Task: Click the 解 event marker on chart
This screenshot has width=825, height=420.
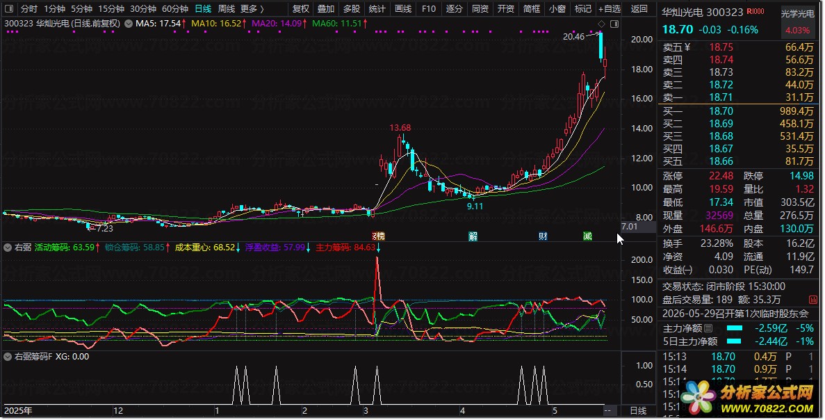Action: click(473, 236)
